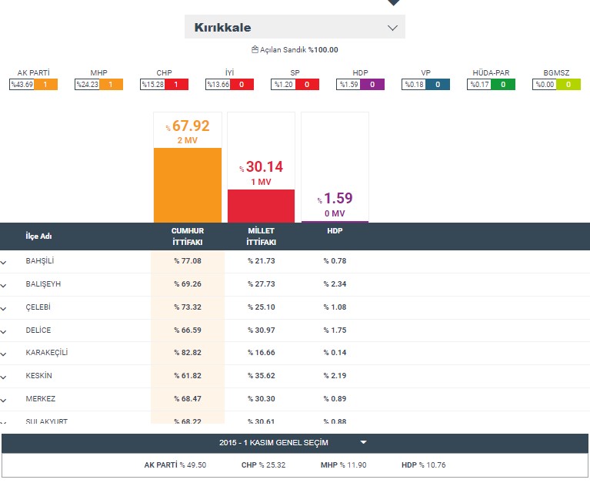This screenshot has height=483, width=590.
Task: Expand the KESKİN district row chevron
Action: 4,377
